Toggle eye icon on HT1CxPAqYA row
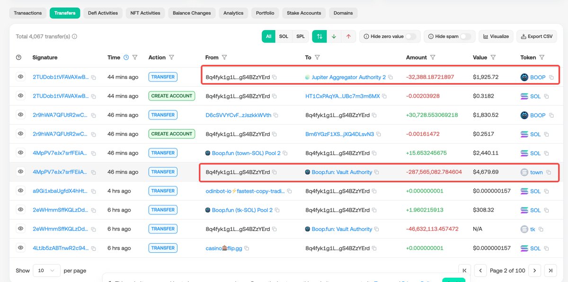568x282 pixels. pos(20,95)
